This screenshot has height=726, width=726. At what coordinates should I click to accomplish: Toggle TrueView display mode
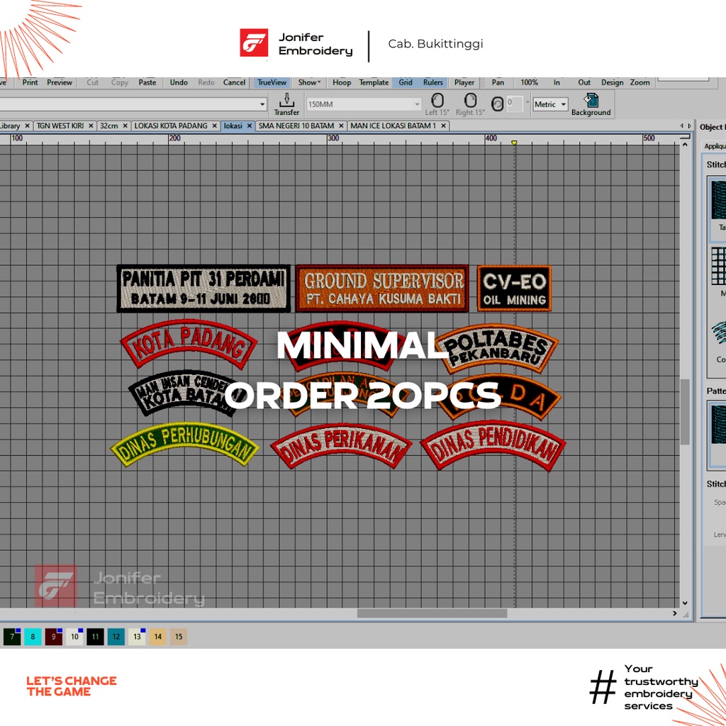point(272,82)
